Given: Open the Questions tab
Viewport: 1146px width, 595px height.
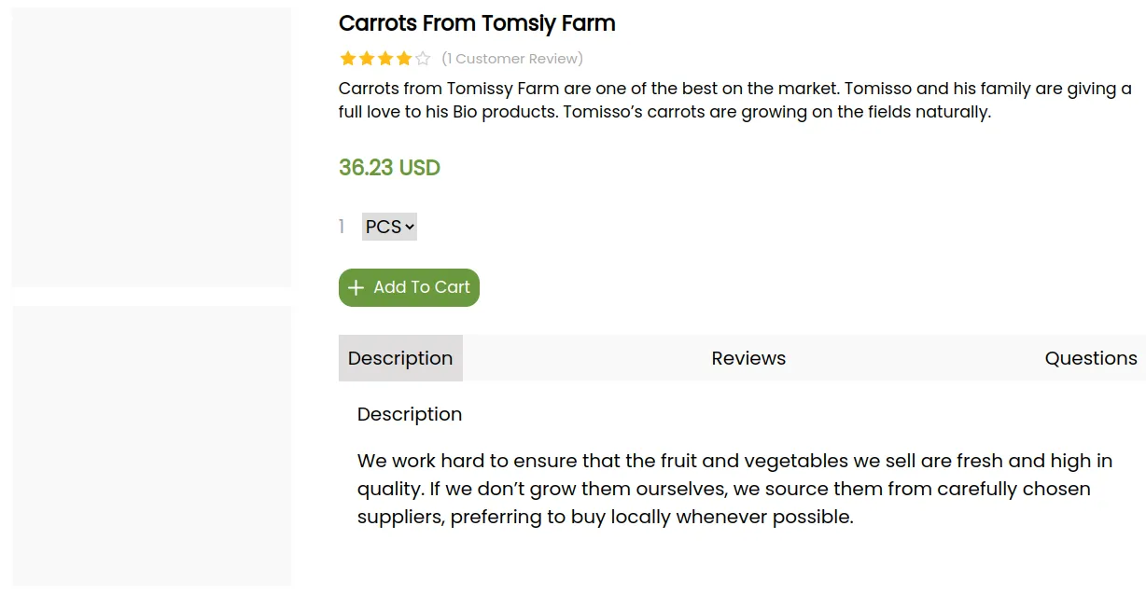Looking at the screenshot, I should [x=1090, y=358].
